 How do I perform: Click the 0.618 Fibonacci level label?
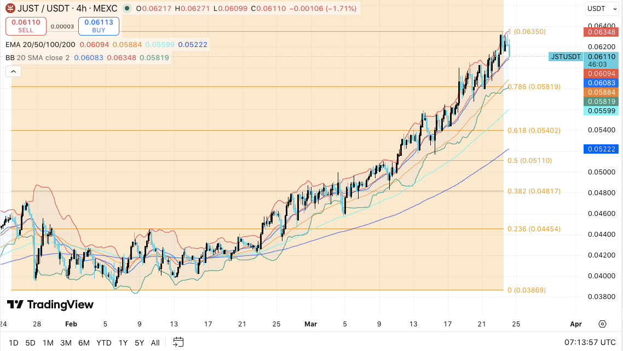534,130
